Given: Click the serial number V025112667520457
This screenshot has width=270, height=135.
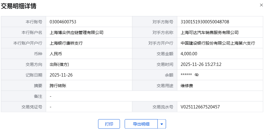Looking at the screenshot, I should click(x=200, y=107).
